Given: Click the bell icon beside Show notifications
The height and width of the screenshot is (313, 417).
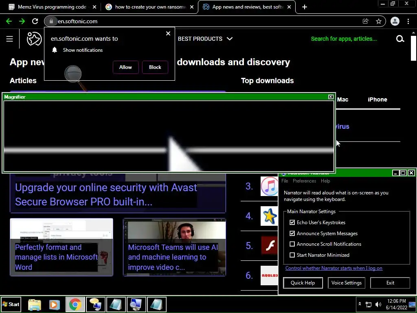Looking at the screenshot, I should (55, 50).
